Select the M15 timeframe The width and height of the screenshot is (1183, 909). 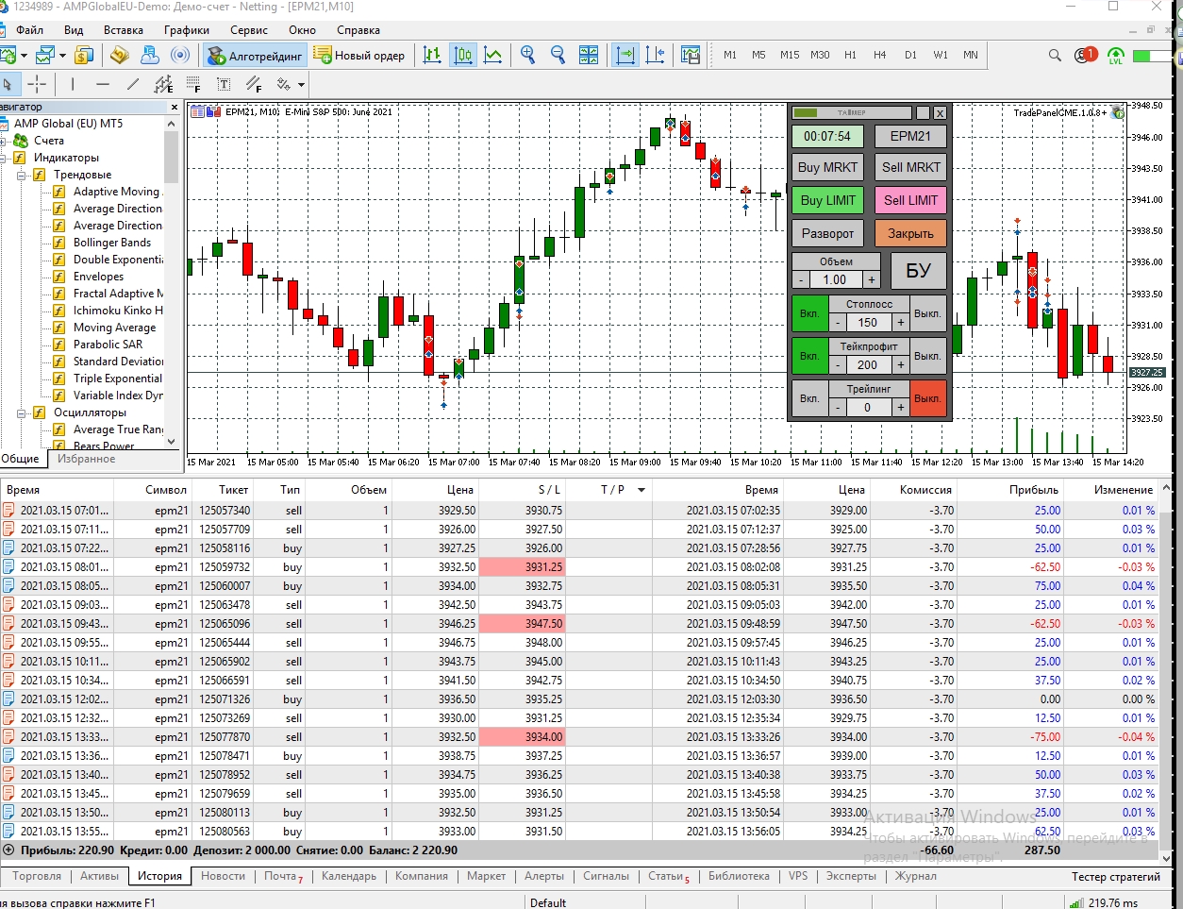(790, 55)
